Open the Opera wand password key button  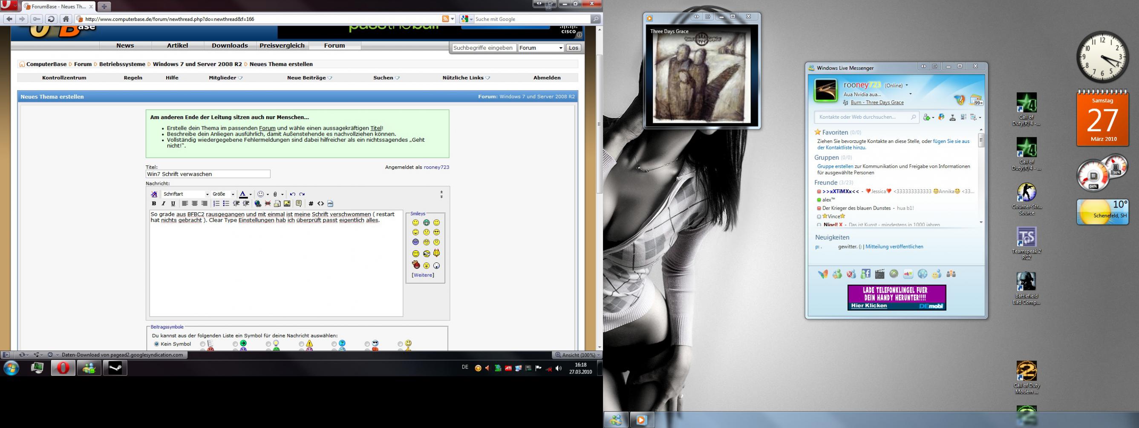pyautogui.click(x=37, y=19)
